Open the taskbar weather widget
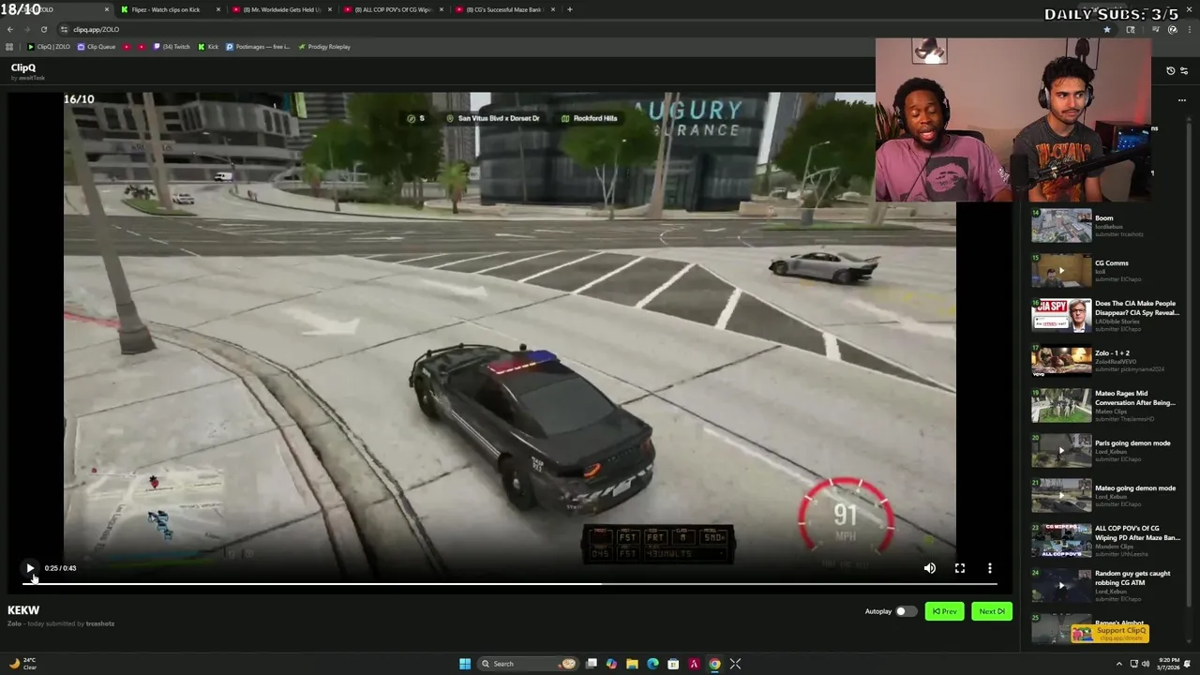This screenshot has width=1200, height=675. point(22,664)
